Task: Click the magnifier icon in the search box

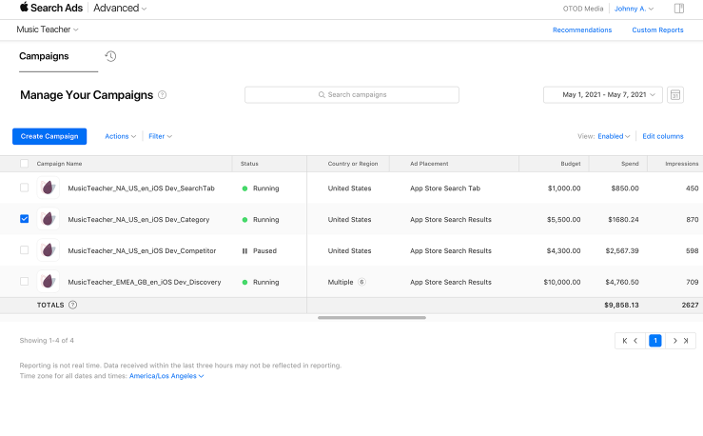Action: (322, 94)
